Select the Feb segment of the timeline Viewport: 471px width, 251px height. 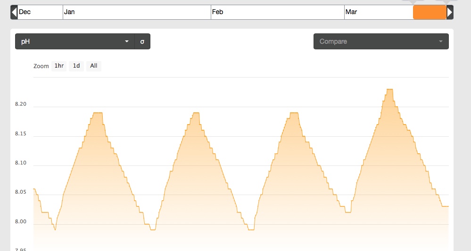pyautogui.click(x=278, y=12)
